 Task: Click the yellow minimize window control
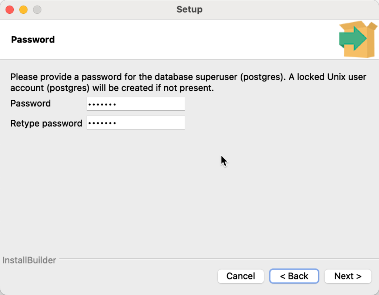pos(23,10)
